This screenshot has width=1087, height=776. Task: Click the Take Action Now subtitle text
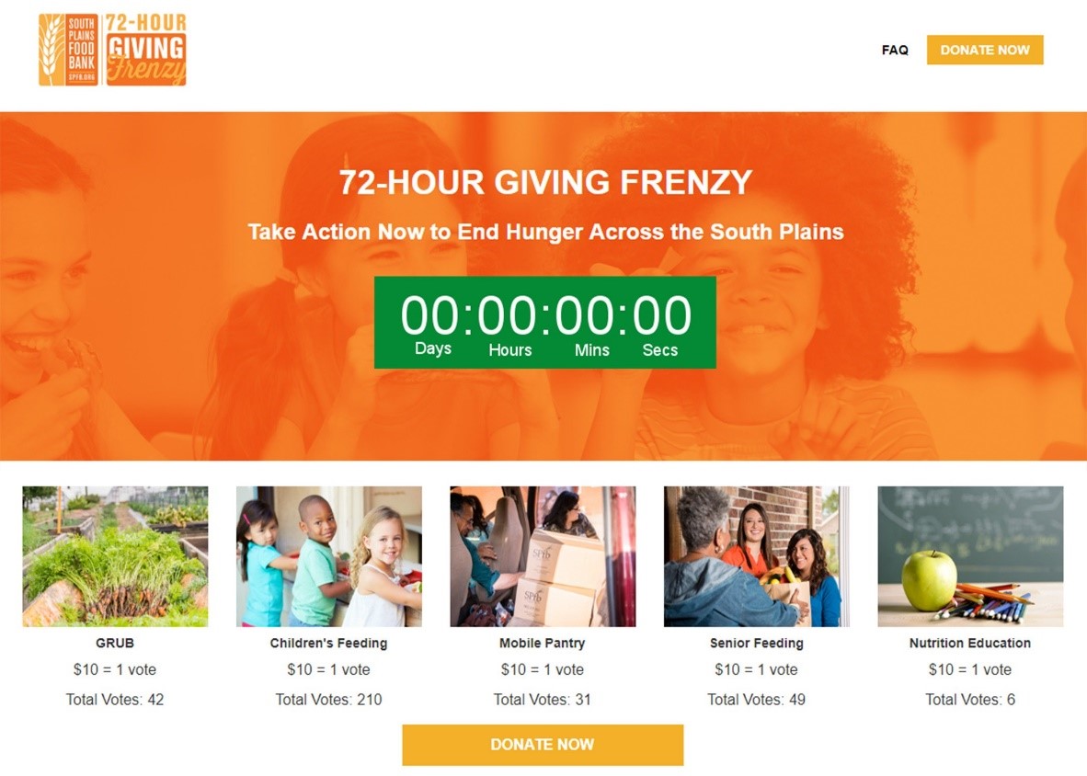pyautogui.click(x=545, y=232)
